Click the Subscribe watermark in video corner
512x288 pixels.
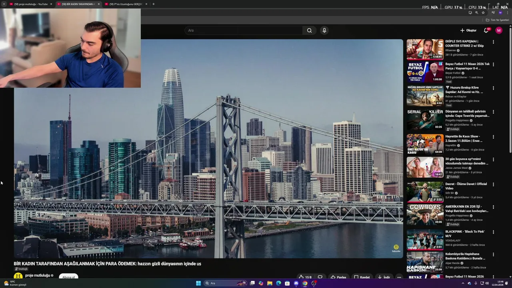click(396, 248)
